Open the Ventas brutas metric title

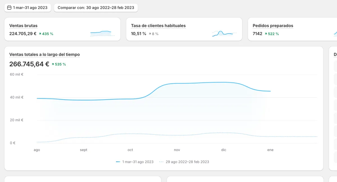(23, 26)
